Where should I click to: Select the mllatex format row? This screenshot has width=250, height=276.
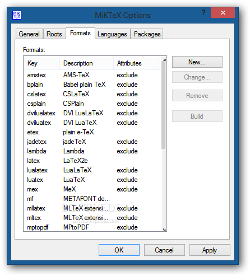point(92,208)
